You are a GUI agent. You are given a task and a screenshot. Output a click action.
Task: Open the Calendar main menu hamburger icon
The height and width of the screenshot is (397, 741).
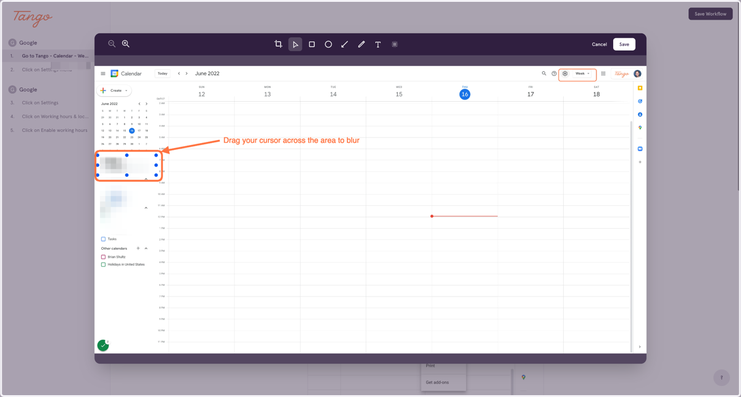tap(103, 73)
